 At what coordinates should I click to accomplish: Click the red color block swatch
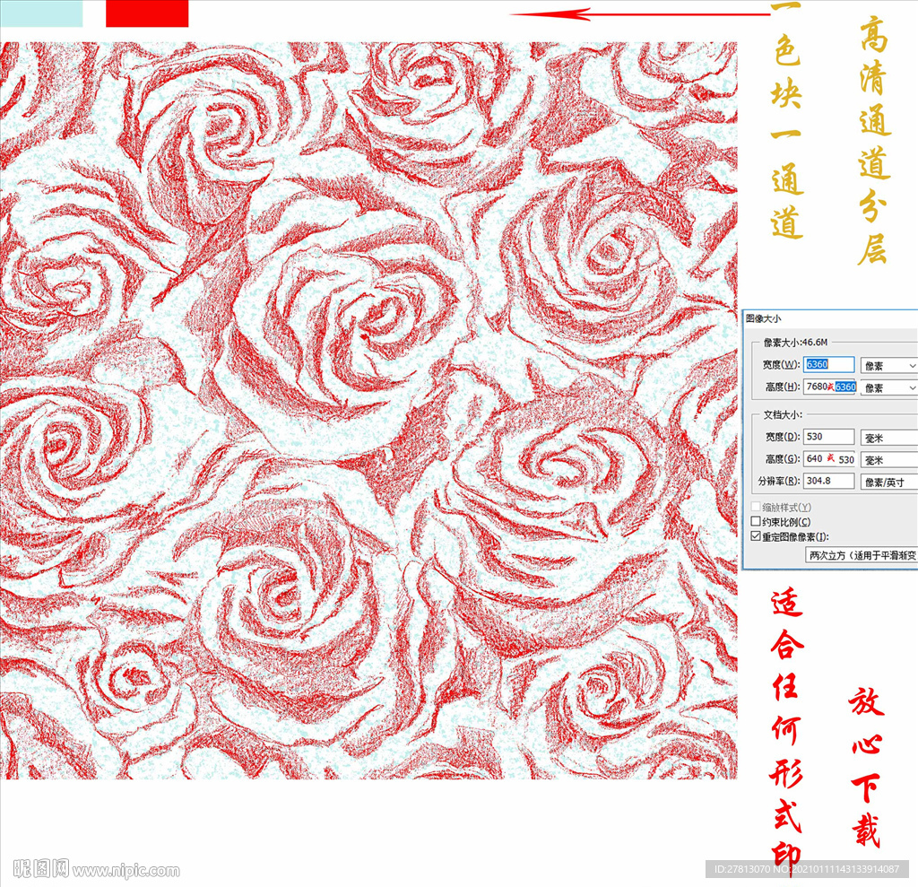[x=147, y=13]
